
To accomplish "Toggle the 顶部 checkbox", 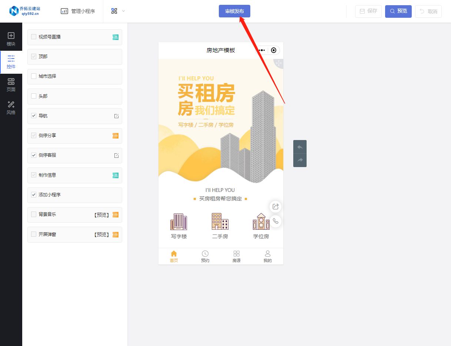I will (x=34, y=56).
